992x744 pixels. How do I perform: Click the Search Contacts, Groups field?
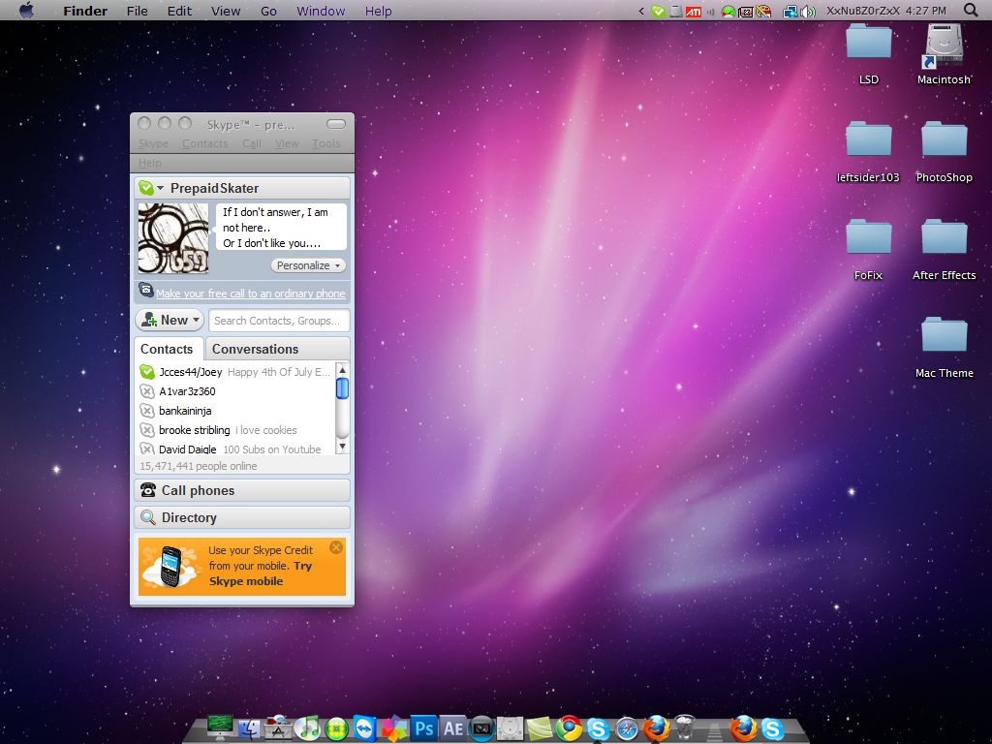coord(279,321)
